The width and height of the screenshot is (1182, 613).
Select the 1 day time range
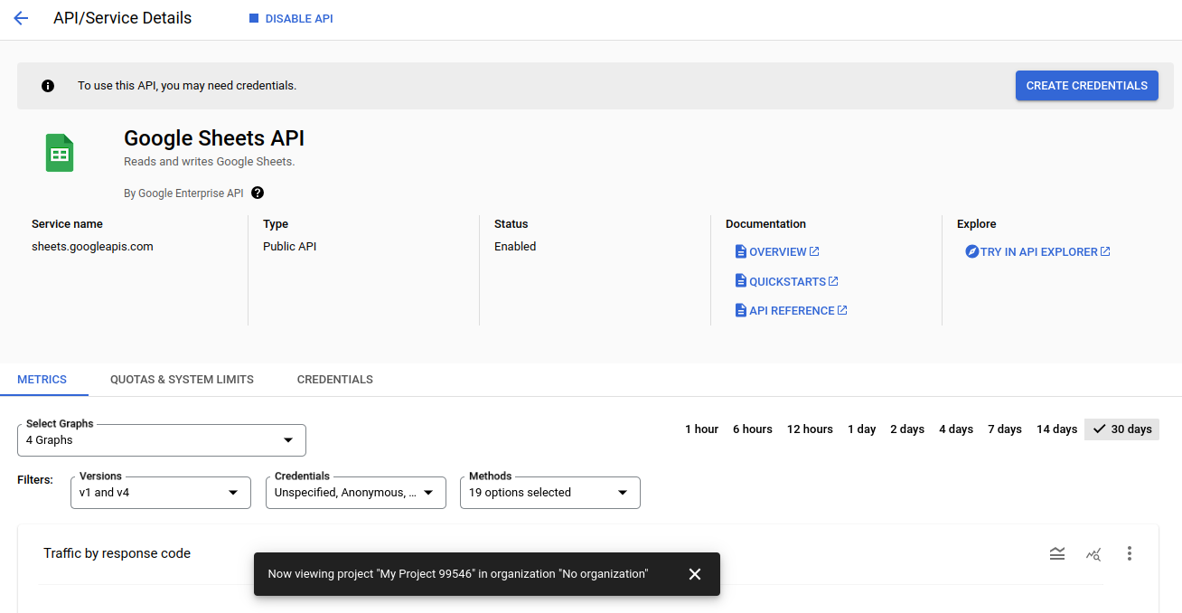pos(861,429)
